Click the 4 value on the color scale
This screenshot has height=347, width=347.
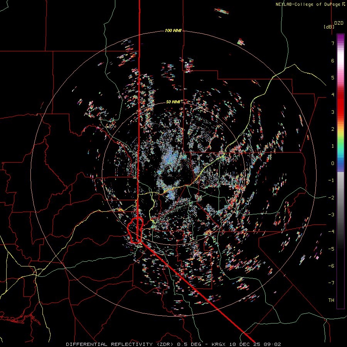click(x=333, y=95)
